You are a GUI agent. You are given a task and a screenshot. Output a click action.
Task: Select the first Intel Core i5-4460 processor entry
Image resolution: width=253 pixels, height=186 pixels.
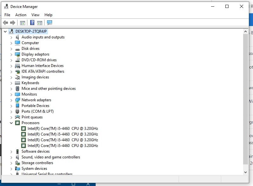pos(63,129)
